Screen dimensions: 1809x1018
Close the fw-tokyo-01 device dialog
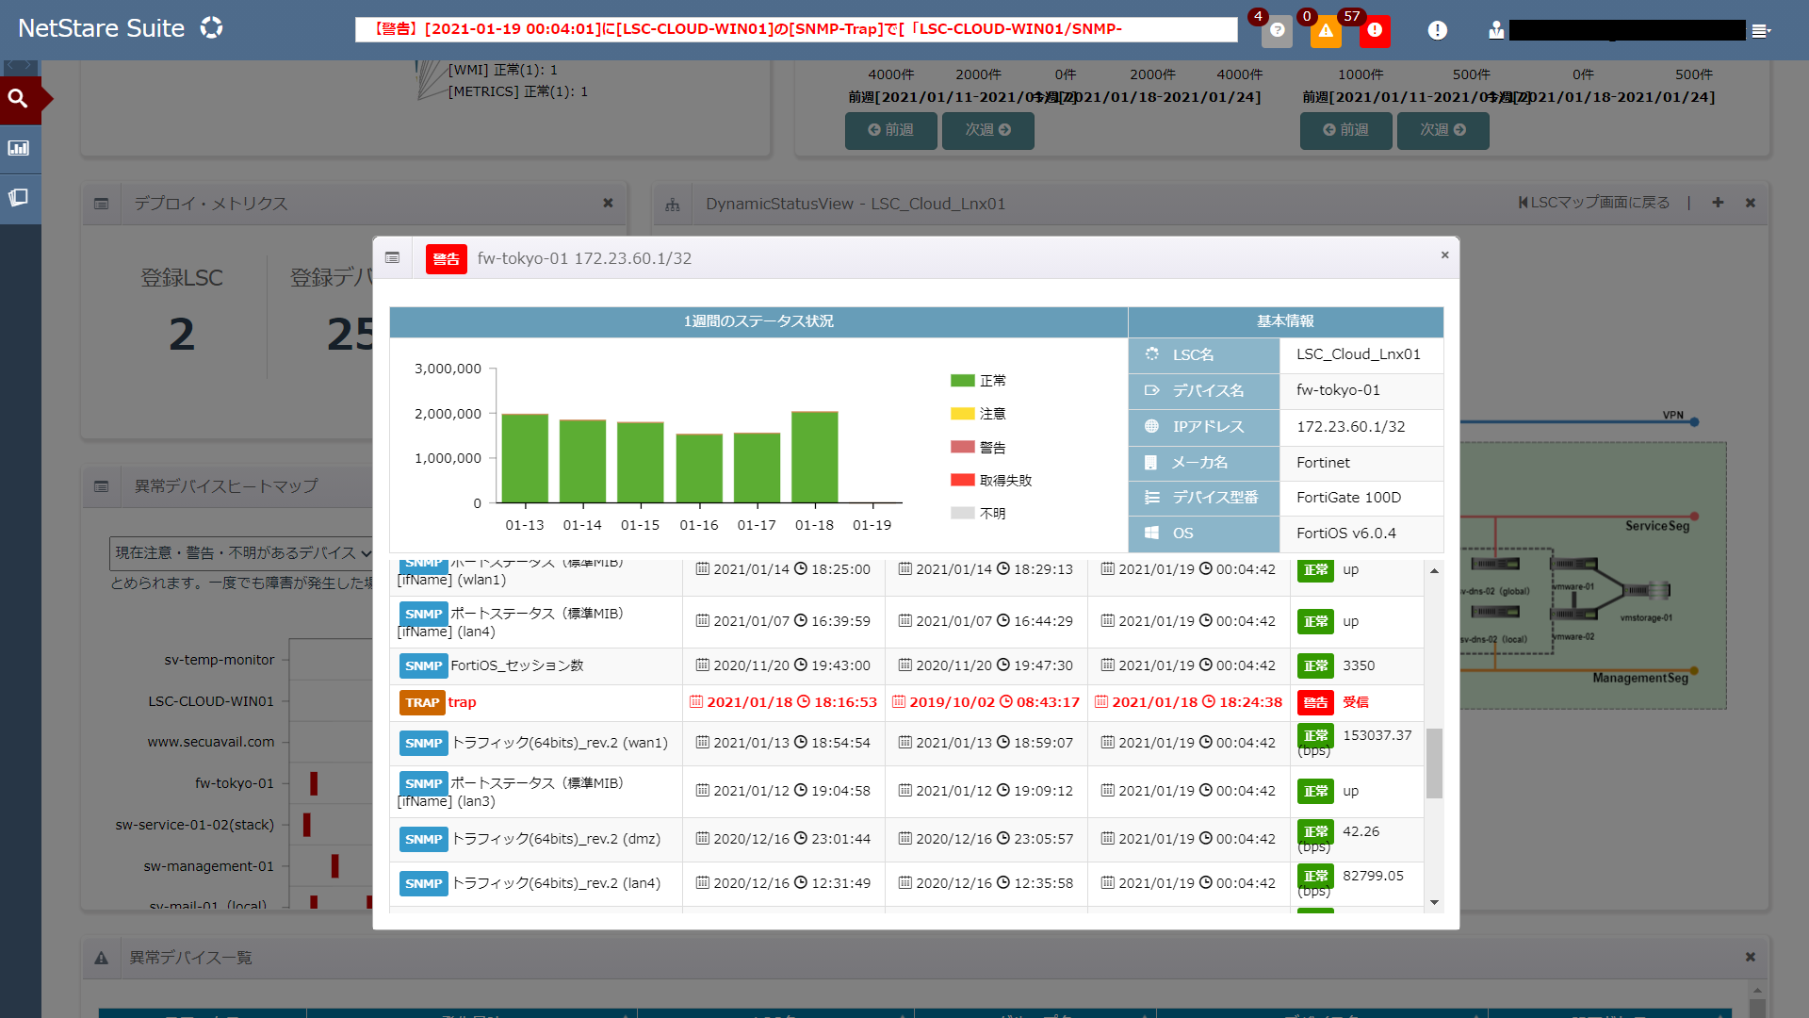pos(1444,255)
